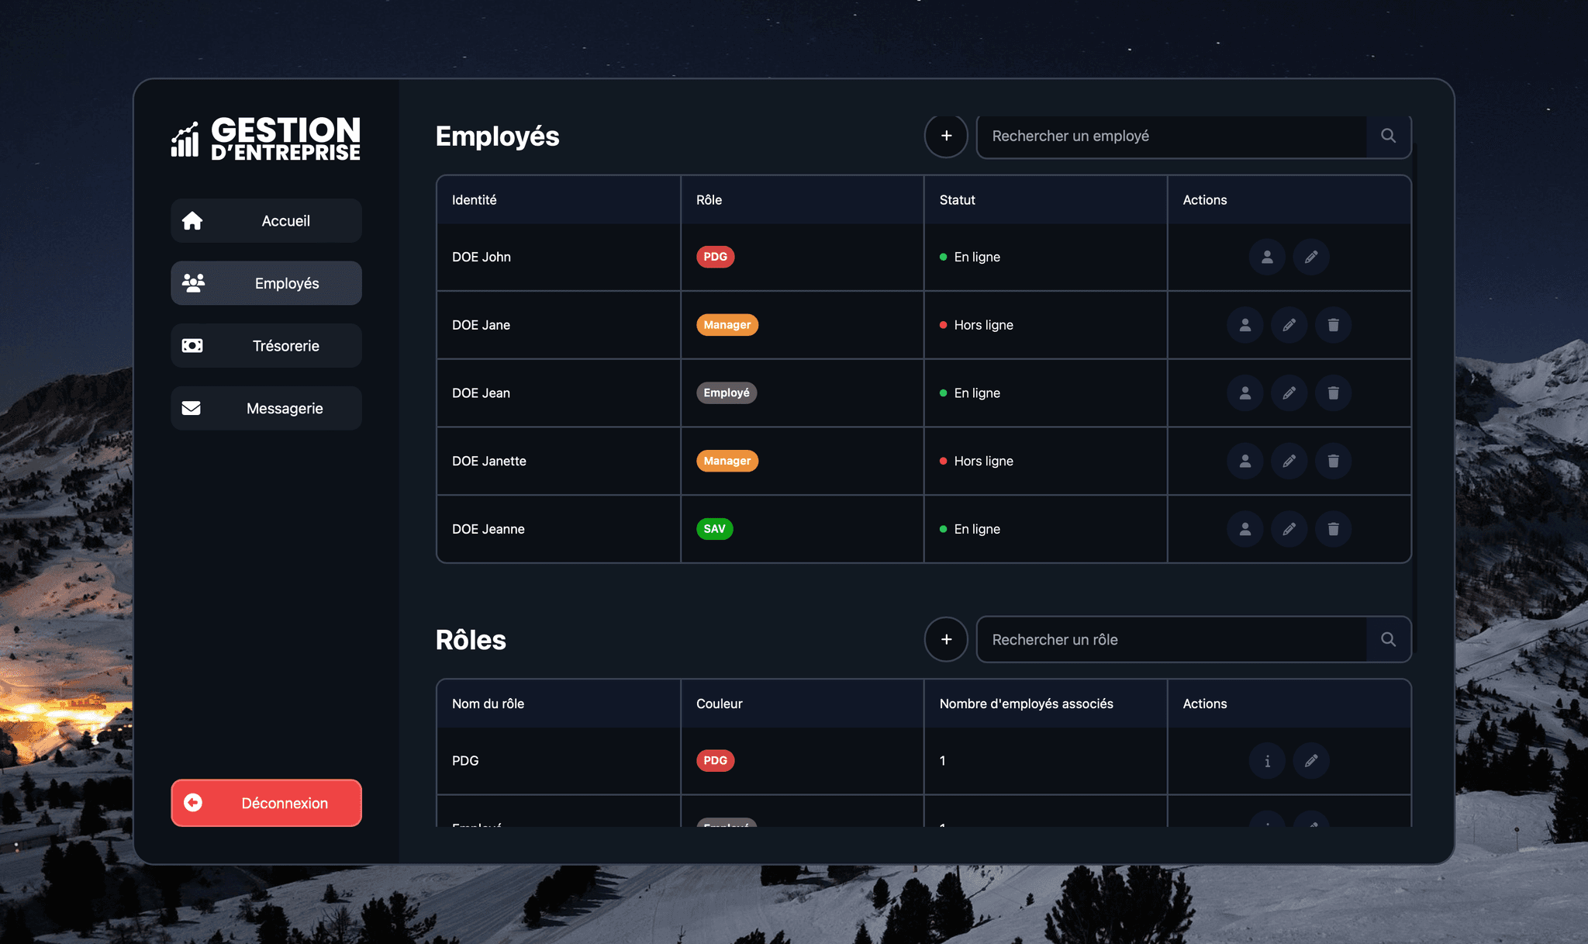Click the add employee plus button
Screen dimensions: 1588x944
click(946, 136)
